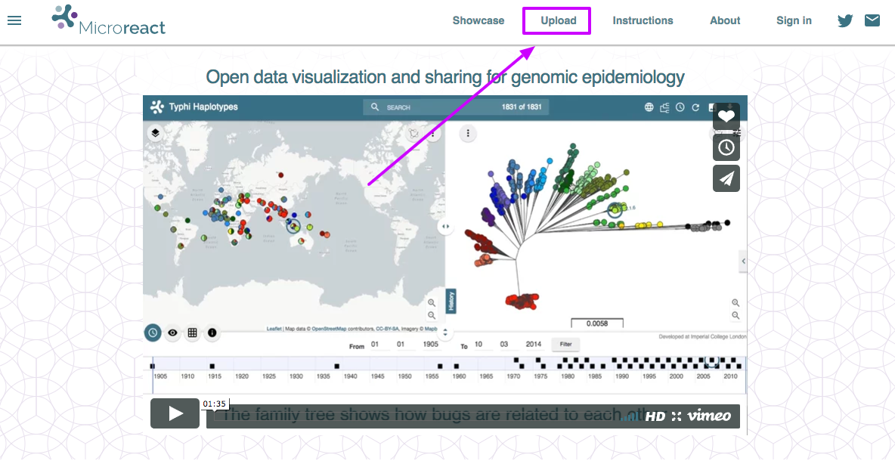Open the Twitter profile icon
Screen dimensions: 895x461
click(845, 20)
